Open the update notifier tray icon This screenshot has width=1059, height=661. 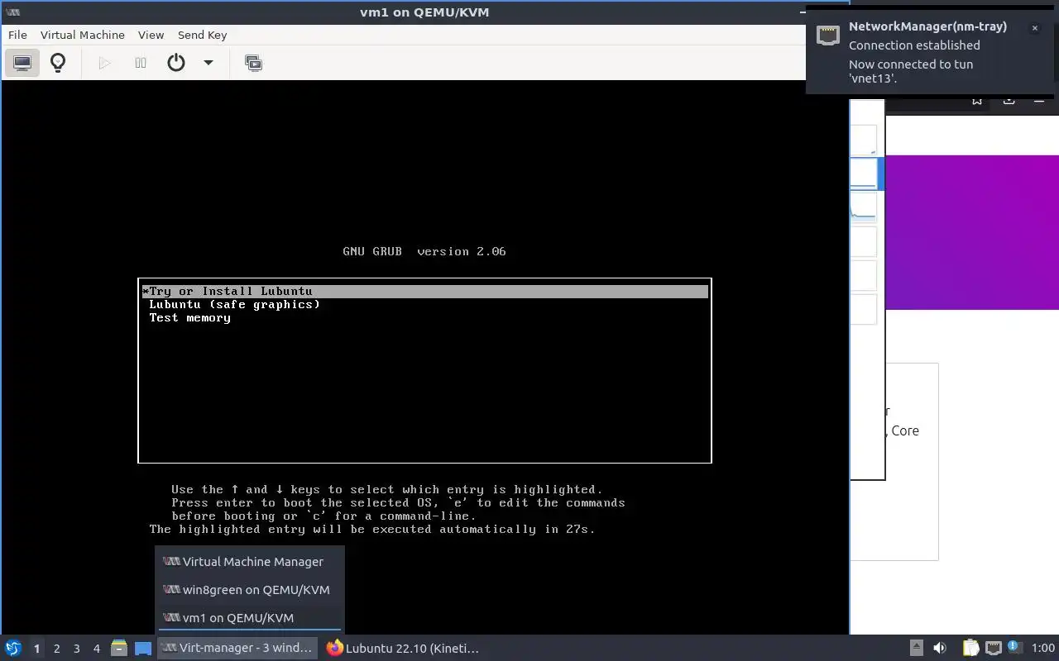[x=1014, y=649]
